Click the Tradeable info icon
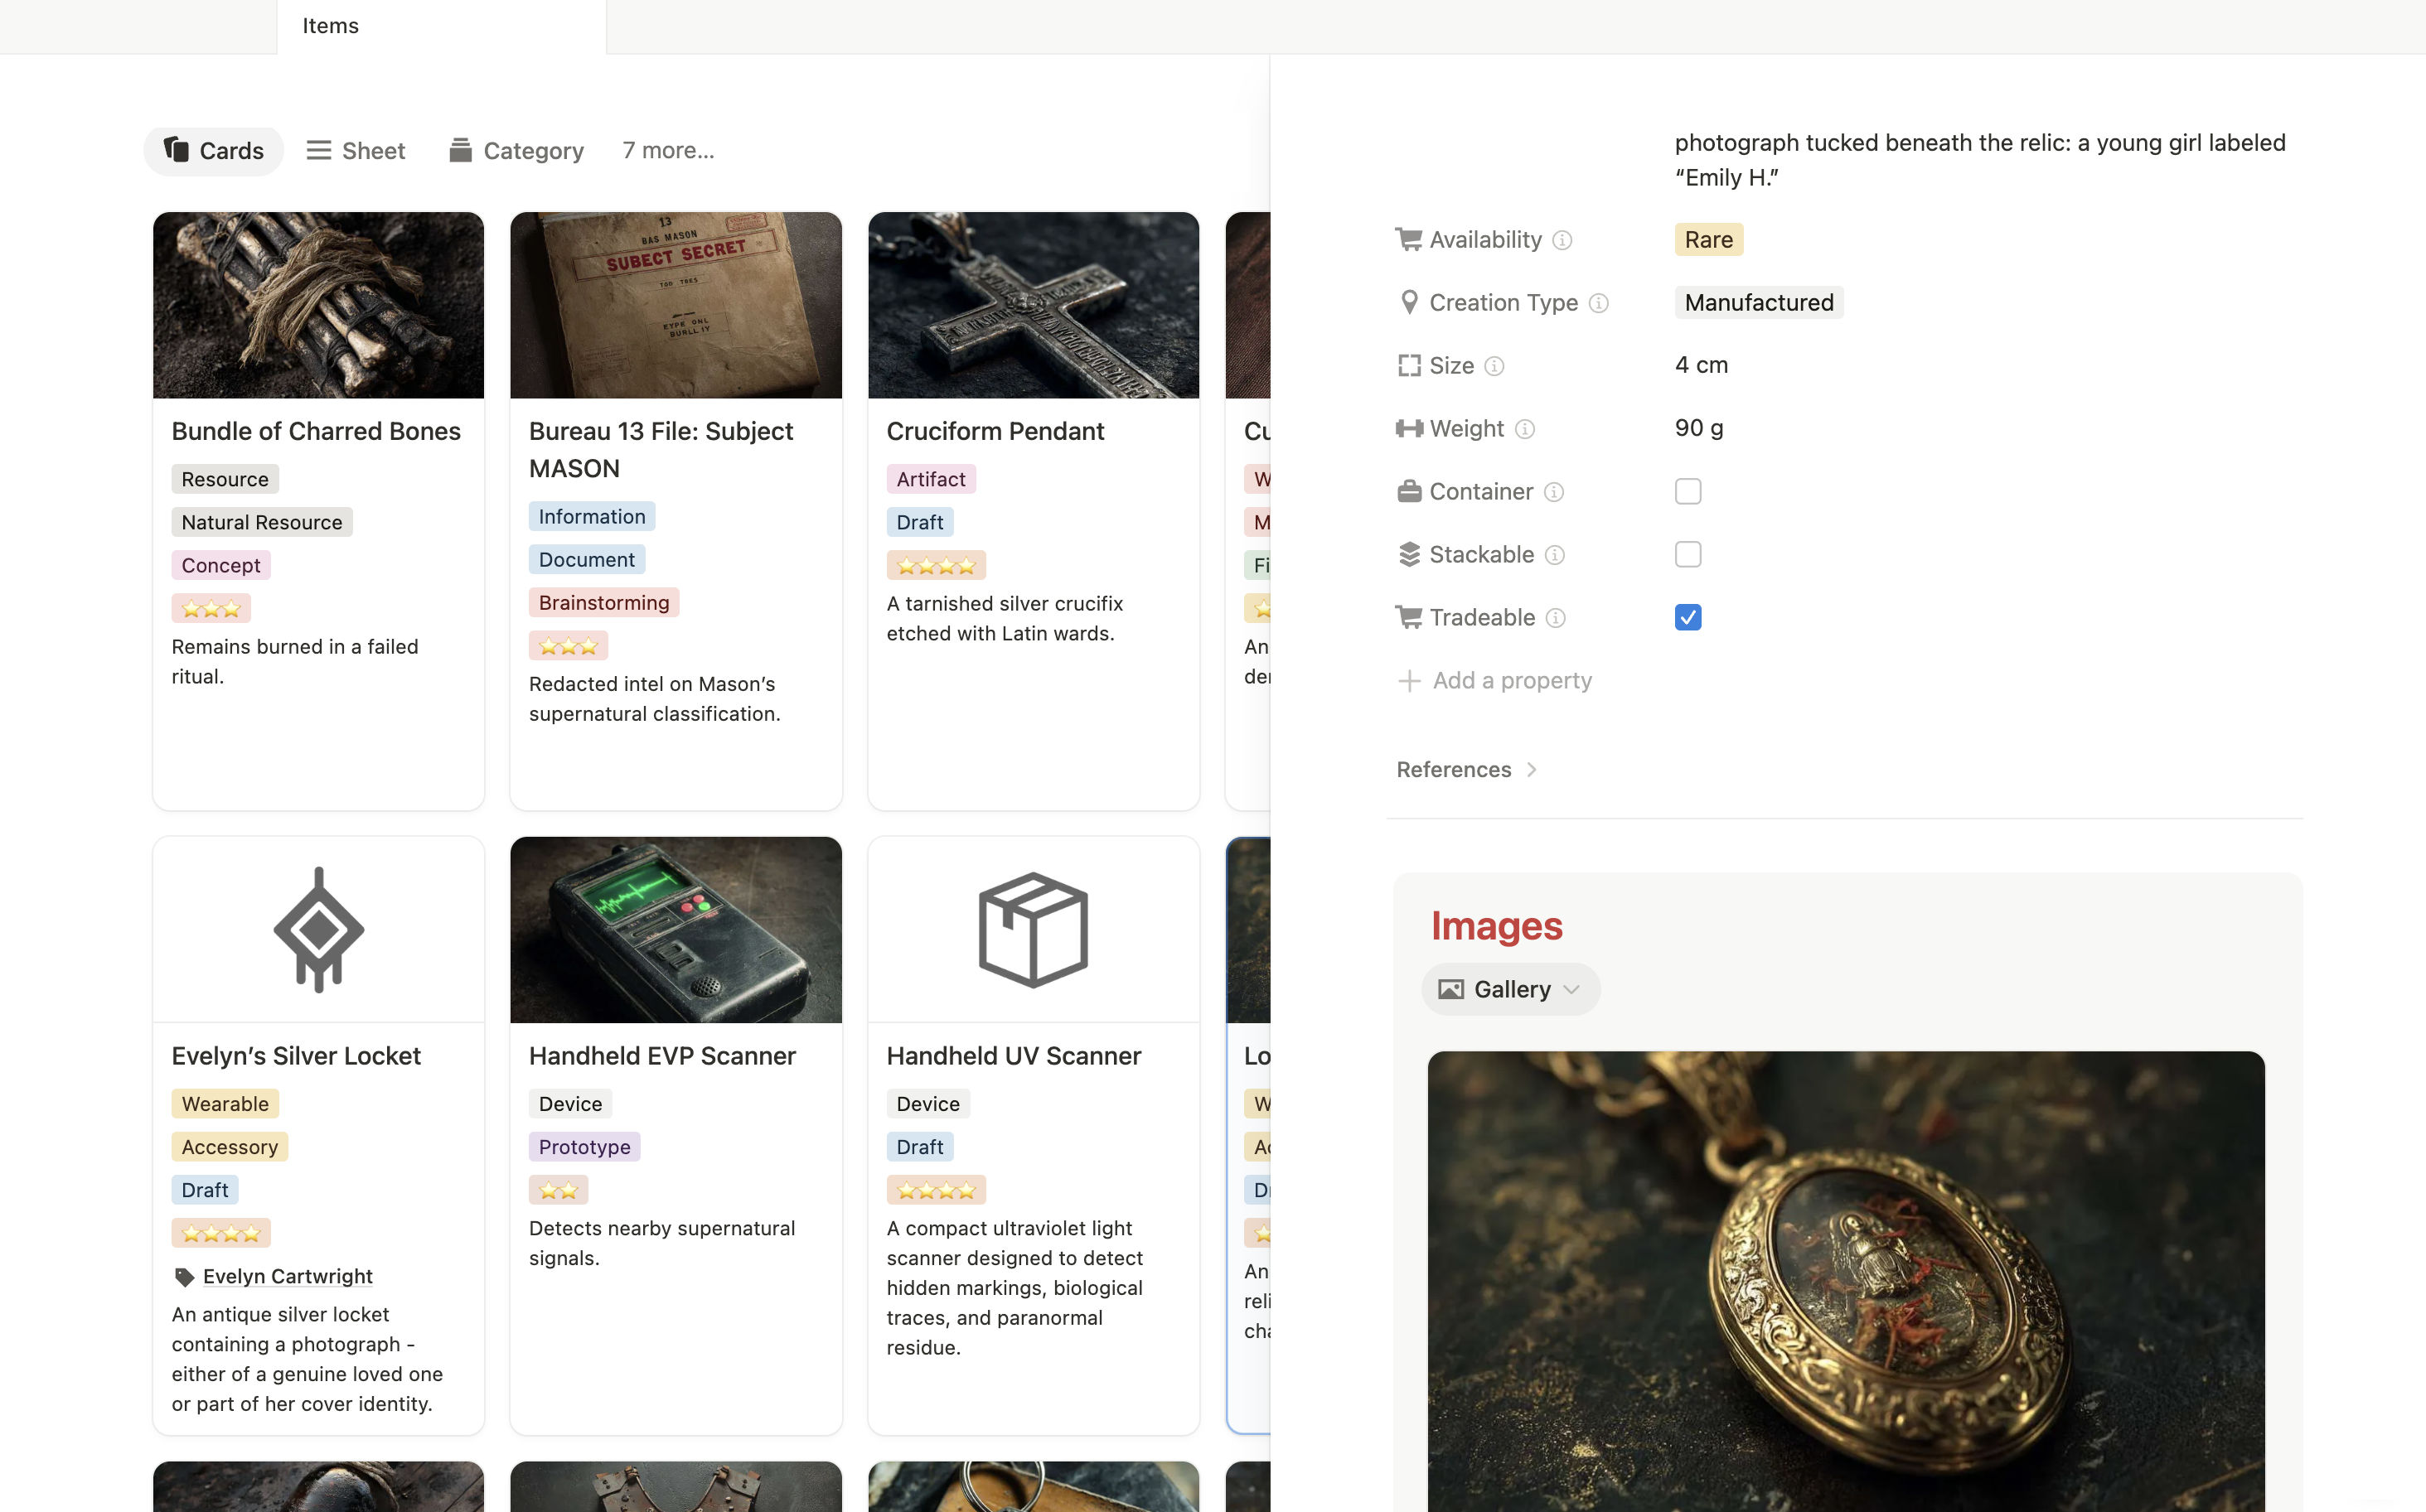 tap(1556, 618)
